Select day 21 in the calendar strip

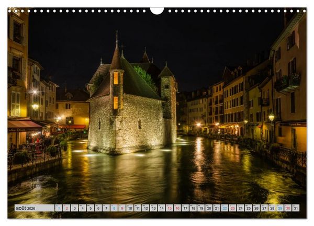[217, 208]
